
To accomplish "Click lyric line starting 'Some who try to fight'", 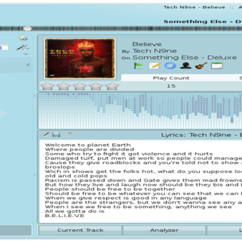I will coord(129,154).
